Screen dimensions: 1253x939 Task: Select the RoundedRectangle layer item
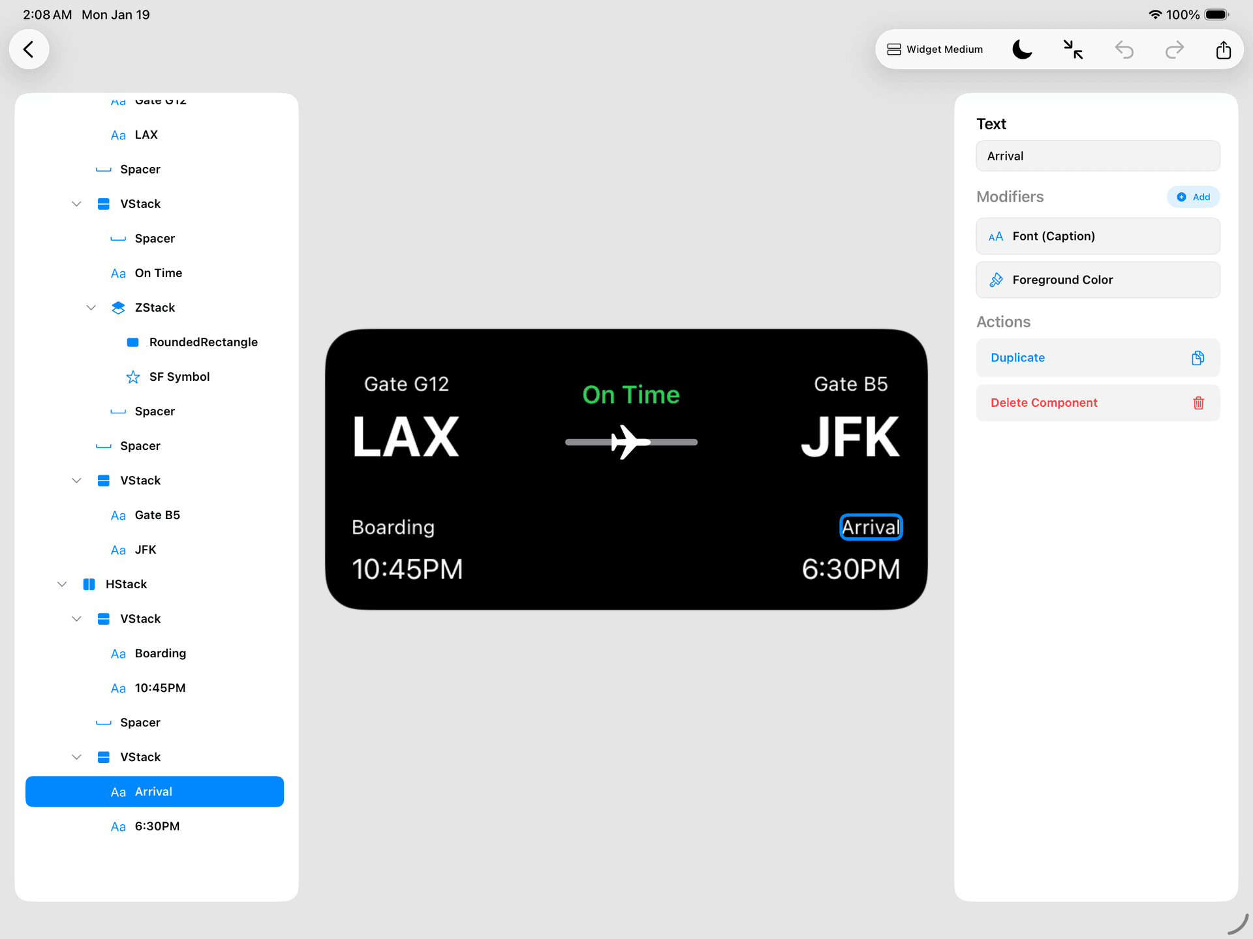click(x=203, y=342)
